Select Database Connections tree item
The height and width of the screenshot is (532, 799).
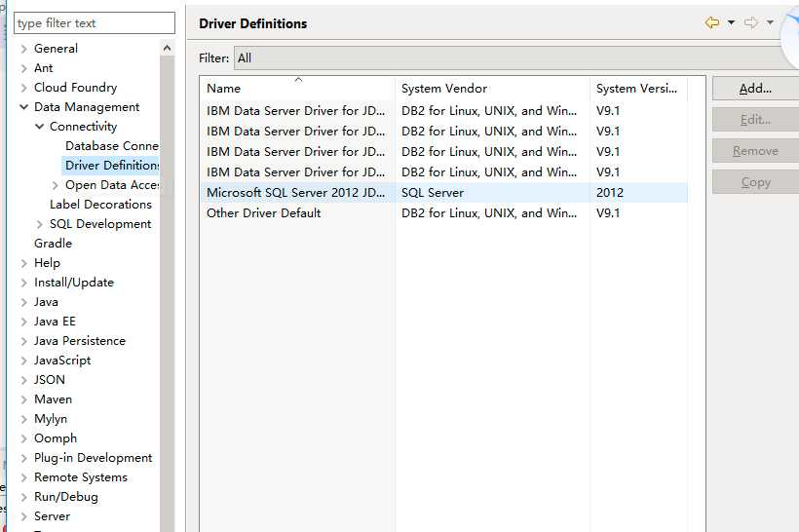pos(112,146)
